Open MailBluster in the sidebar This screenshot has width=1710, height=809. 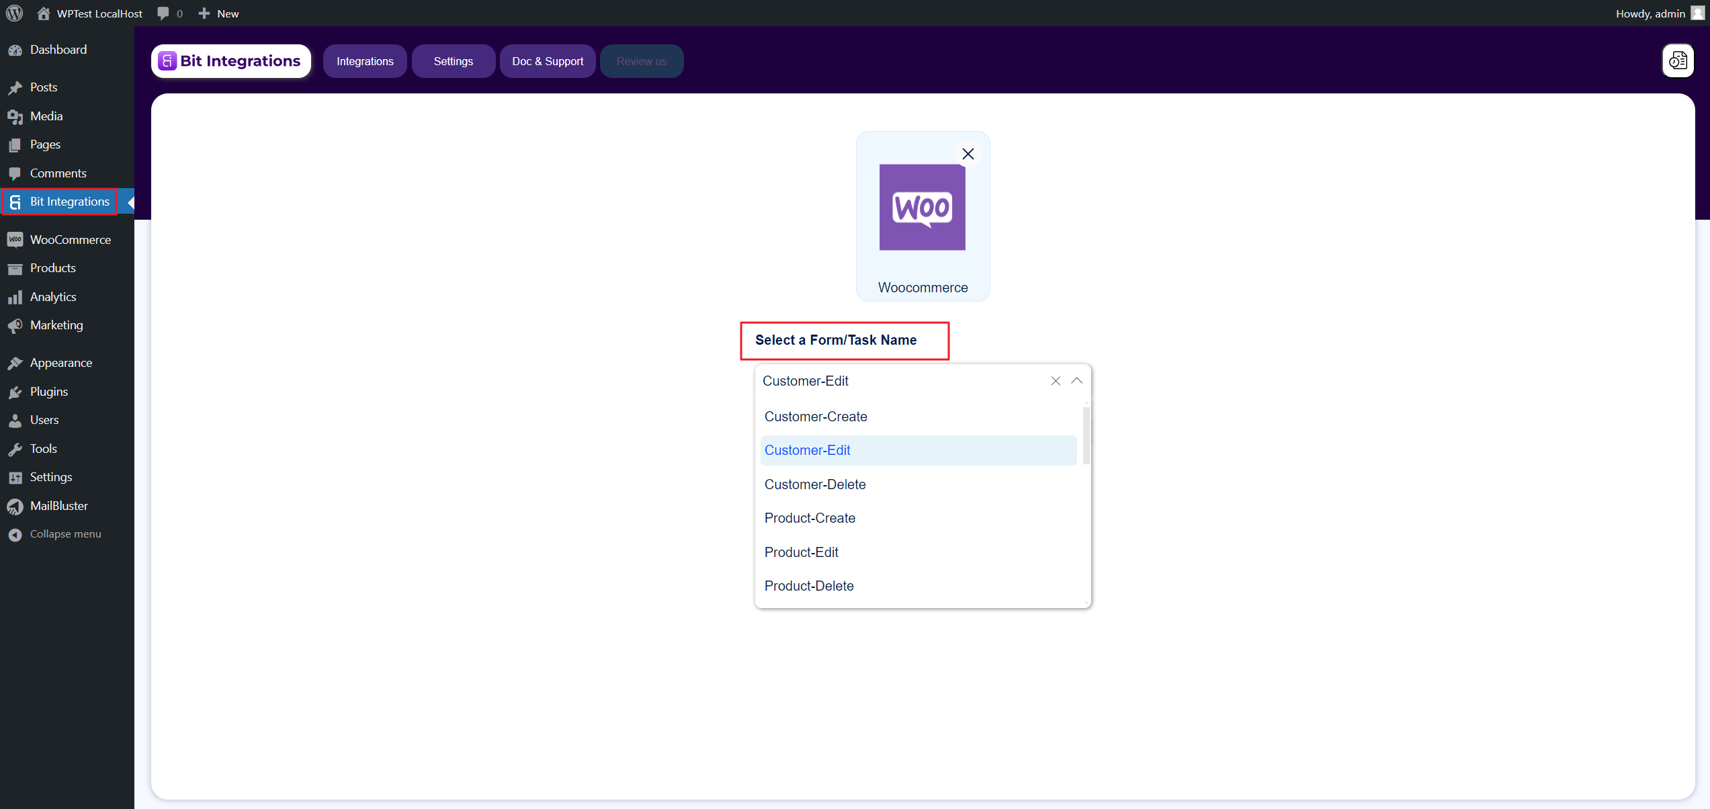click(58, 505)
